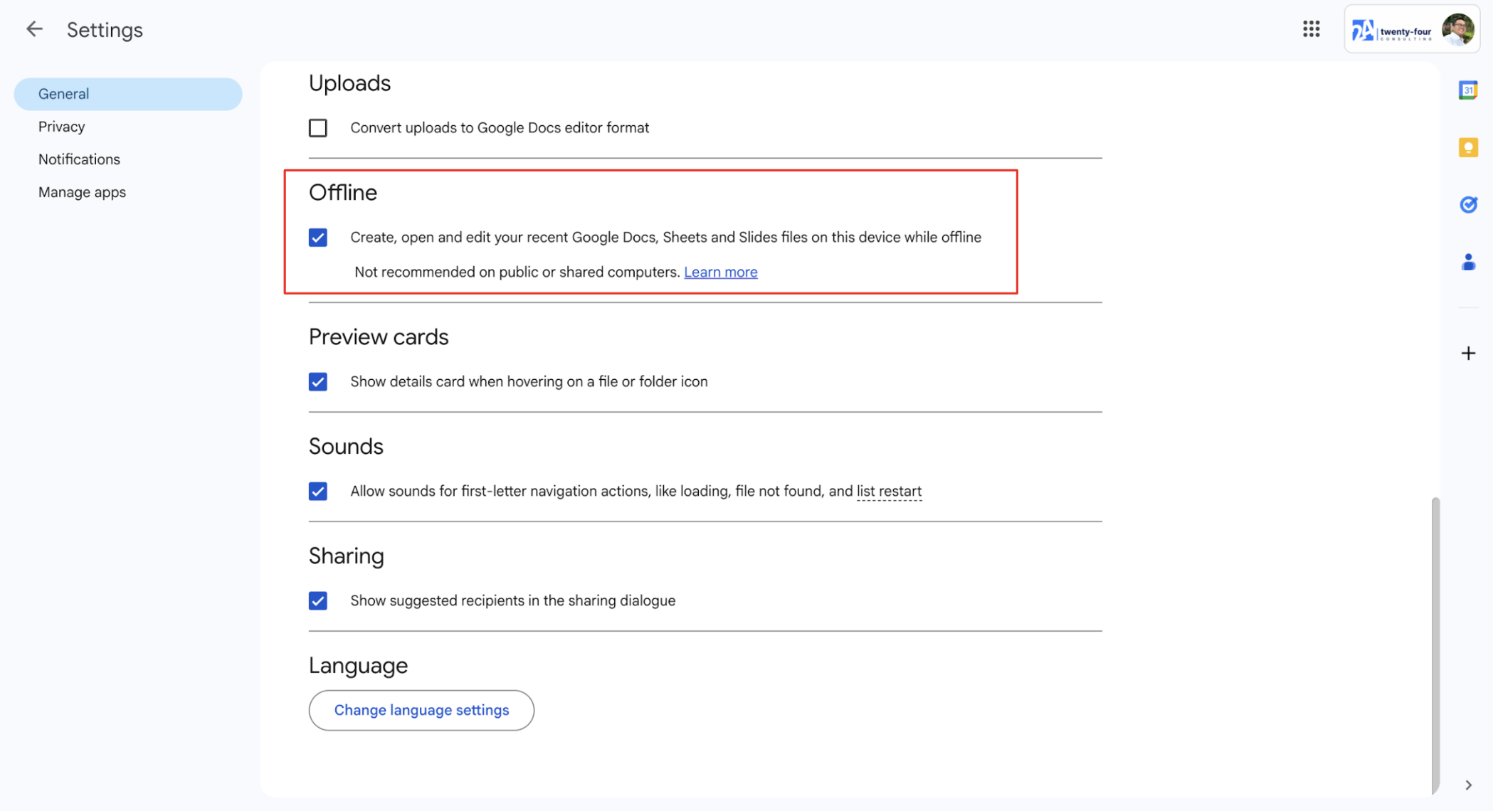
Task: Open Contacts side panel icon
Action: click(1468, 262)
